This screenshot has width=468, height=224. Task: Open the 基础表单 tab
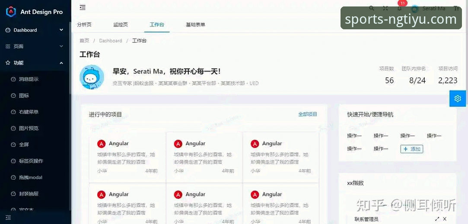pyautogui.click(x=195, y=25)
